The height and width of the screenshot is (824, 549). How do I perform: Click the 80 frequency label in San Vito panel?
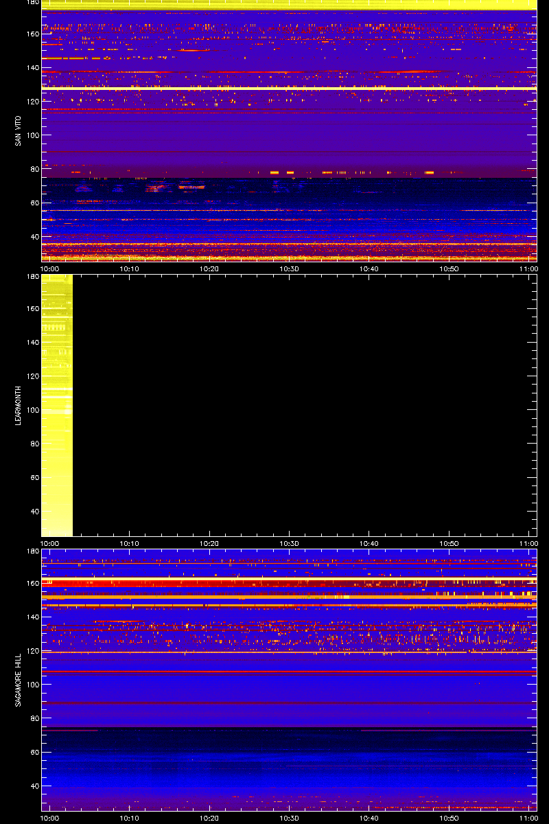point(34,169)
